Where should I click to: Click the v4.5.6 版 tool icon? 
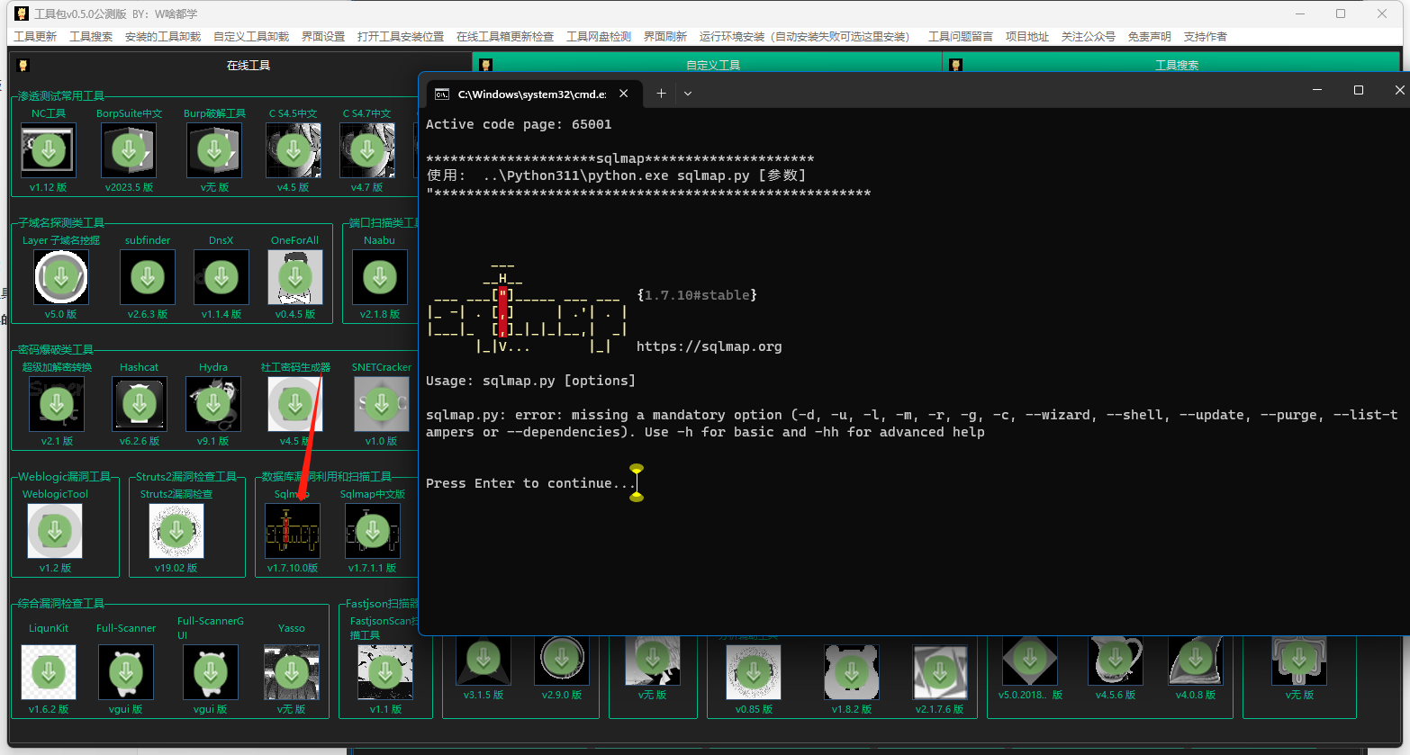point(1116,661)
